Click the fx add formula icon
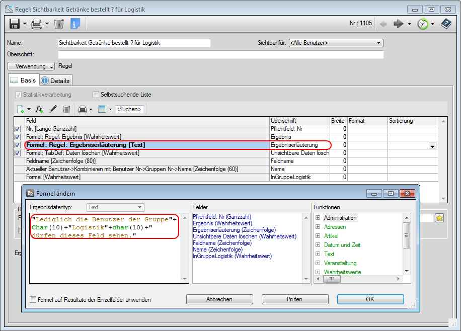Screen dimensions: 461x331 tap(39, 109)
